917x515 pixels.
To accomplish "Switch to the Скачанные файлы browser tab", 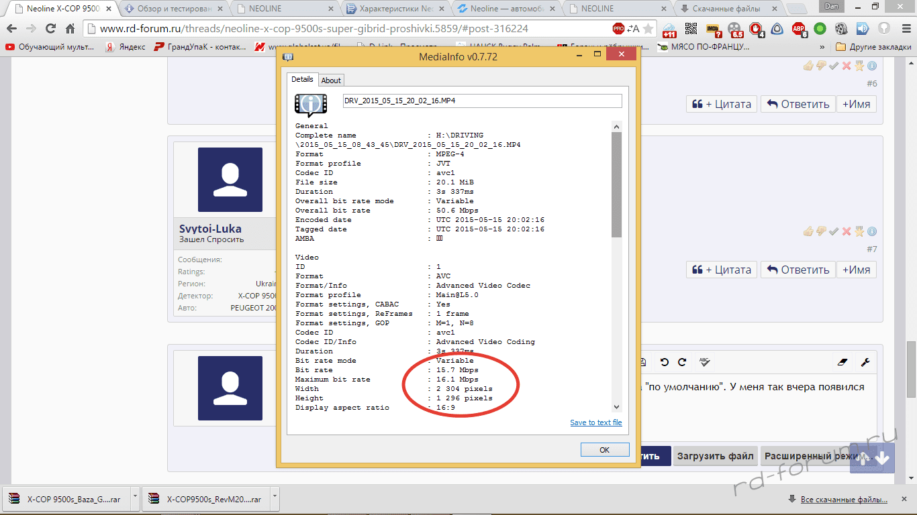I will click(x=728, y=9).
